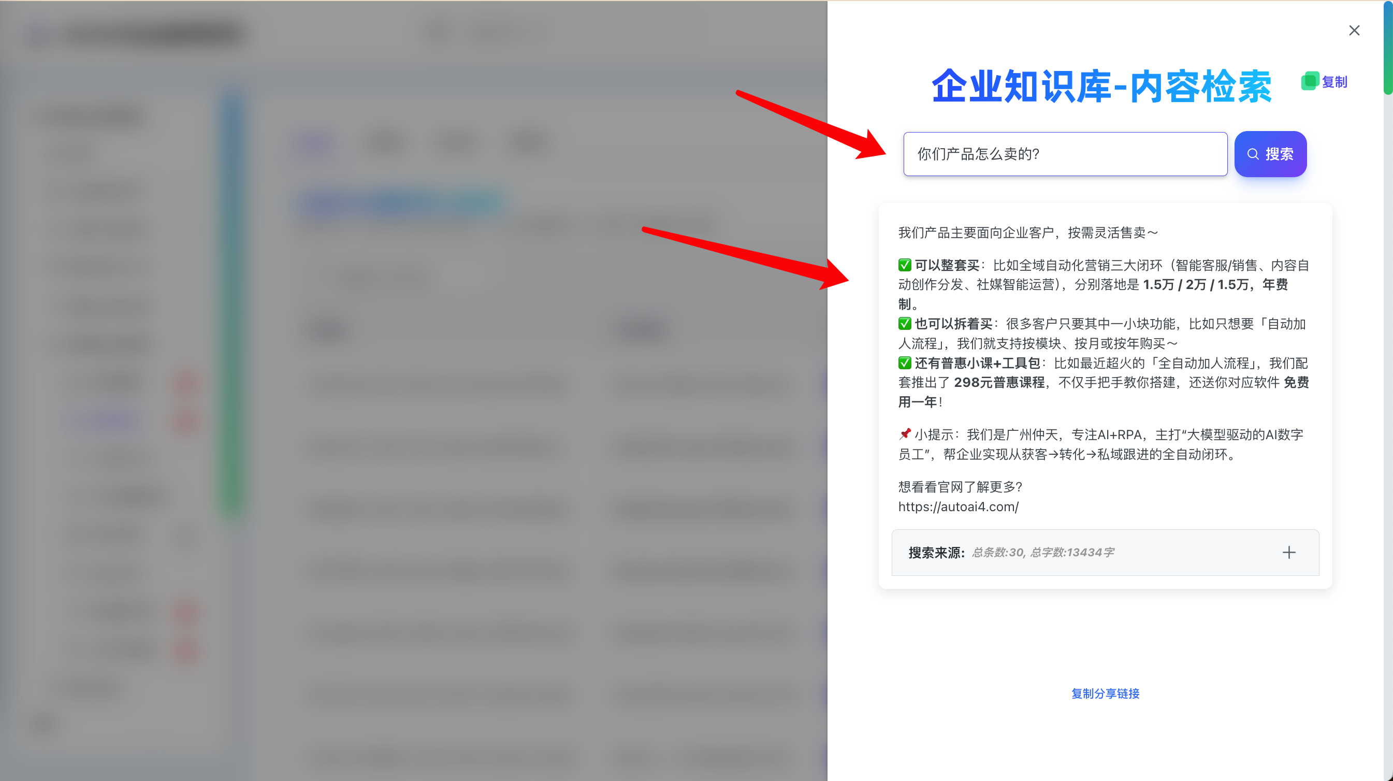Open the https://autoai4.com/ URL
Screen dimensions: 1393x781
[x=958, y=507]
